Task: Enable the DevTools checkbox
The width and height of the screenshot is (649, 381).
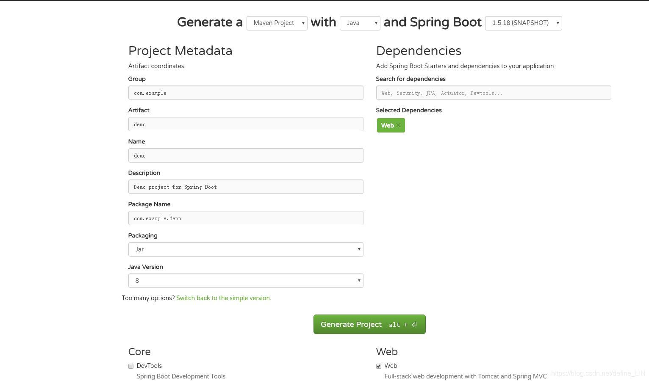Action: tap(131, 366)
